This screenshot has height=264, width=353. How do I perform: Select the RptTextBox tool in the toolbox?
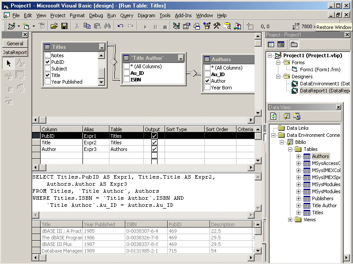pos(8,76)
